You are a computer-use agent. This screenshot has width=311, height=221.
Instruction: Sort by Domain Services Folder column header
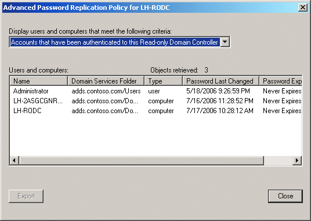106,81
